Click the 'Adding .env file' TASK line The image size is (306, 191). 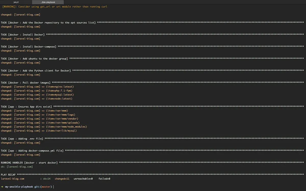point(152,139)
